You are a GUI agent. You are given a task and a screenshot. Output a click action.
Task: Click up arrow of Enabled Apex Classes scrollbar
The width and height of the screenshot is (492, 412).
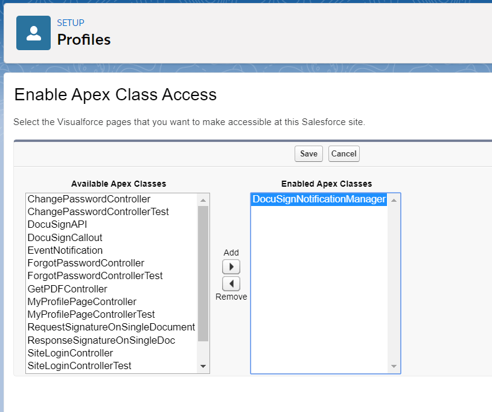pyautogui.click(x=394, y=200)
